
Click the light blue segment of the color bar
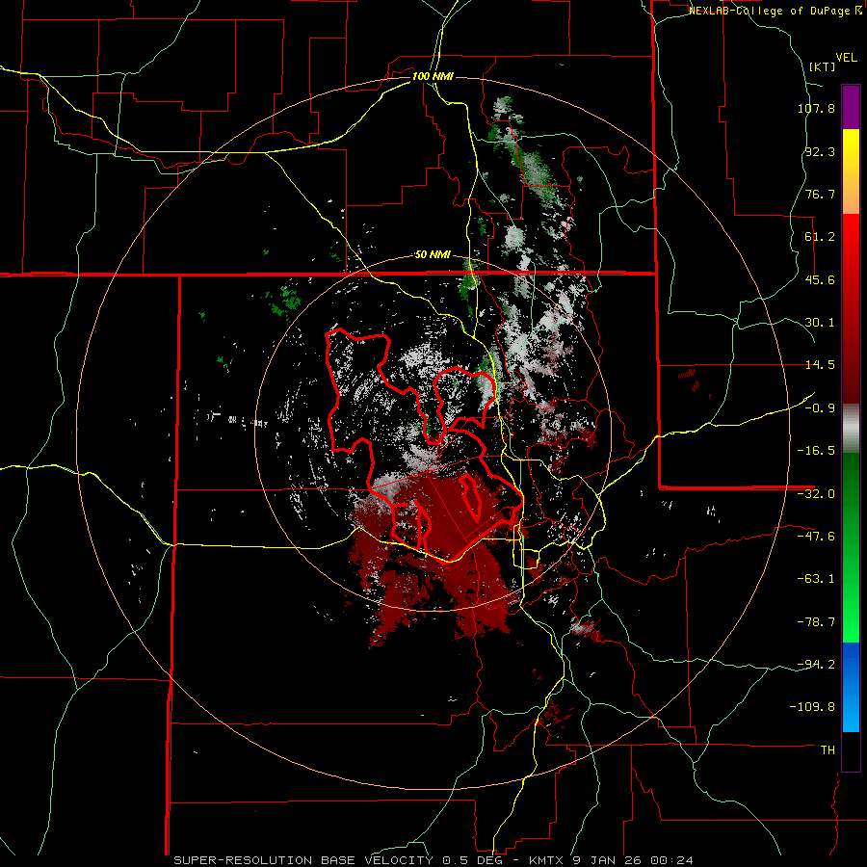pyautogui.click(x=851, y=709)
